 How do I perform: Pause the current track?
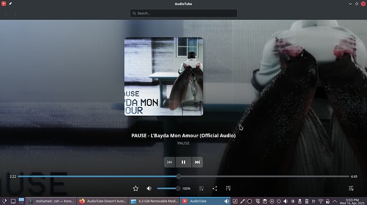(x=183, y=162)
